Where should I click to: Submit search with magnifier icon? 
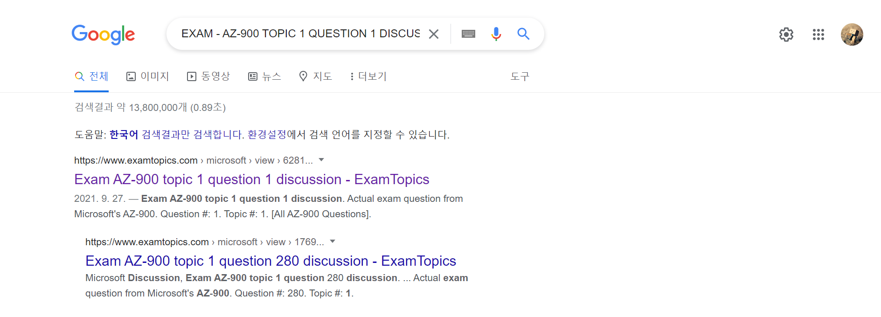click(523, 34)
